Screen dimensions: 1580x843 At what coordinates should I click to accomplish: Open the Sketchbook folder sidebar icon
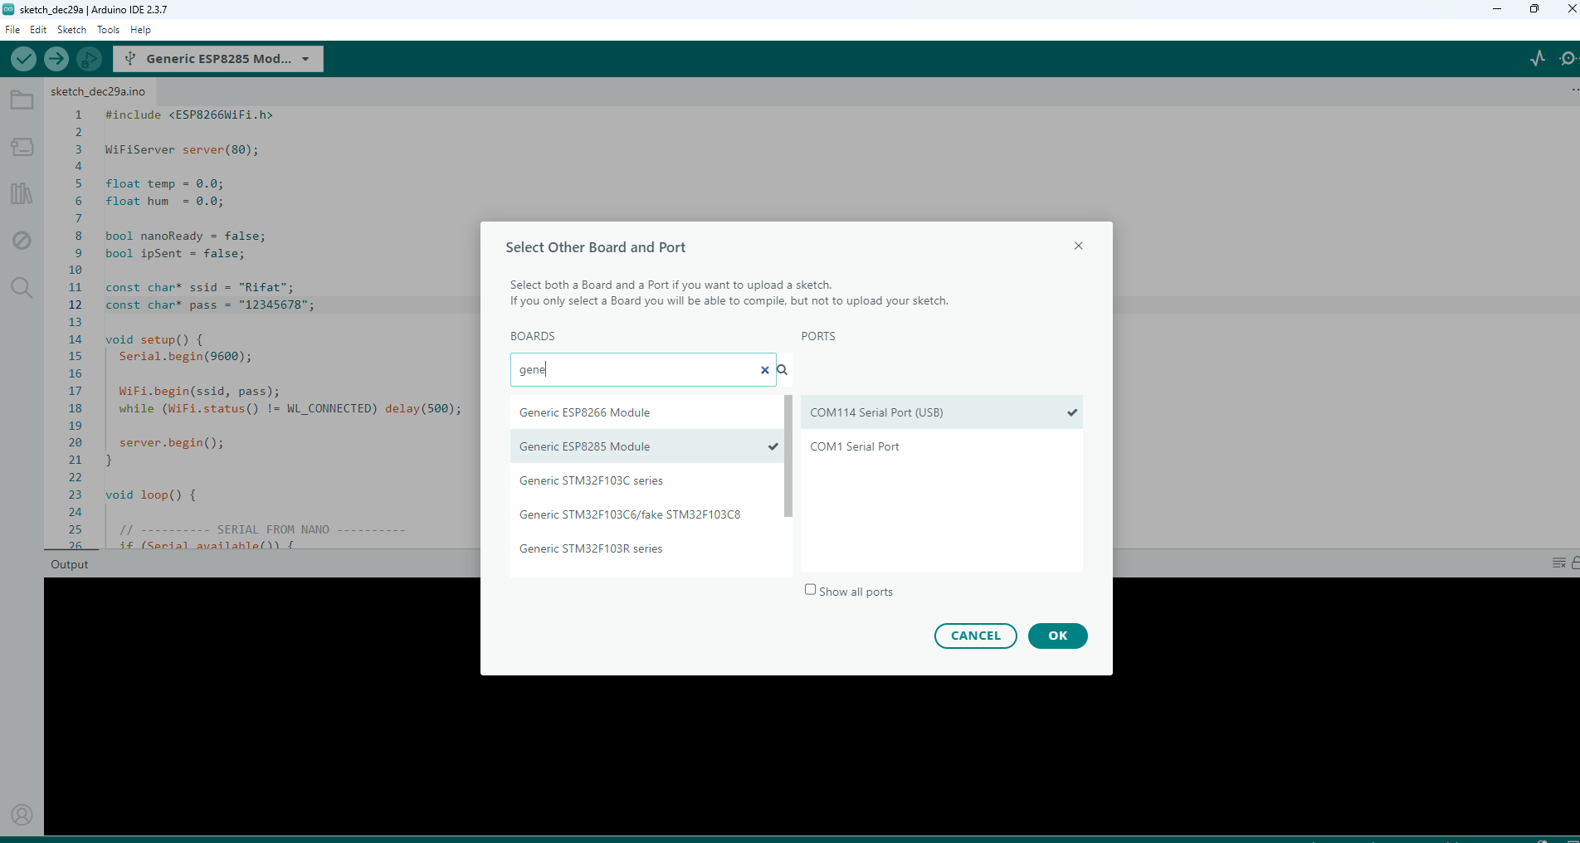(x=22, y=100)
